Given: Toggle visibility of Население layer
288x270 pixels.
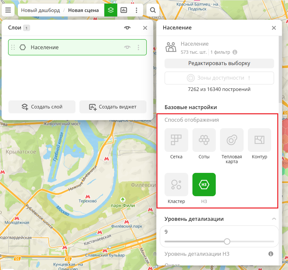Looking at the screenshot, I should click(x=127, y=48).
